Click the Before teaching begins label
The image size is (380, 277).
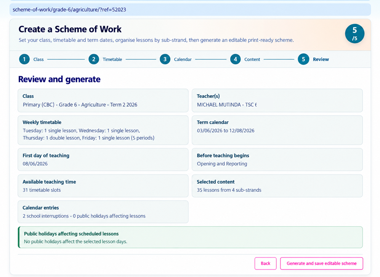(x=223, y=155)
